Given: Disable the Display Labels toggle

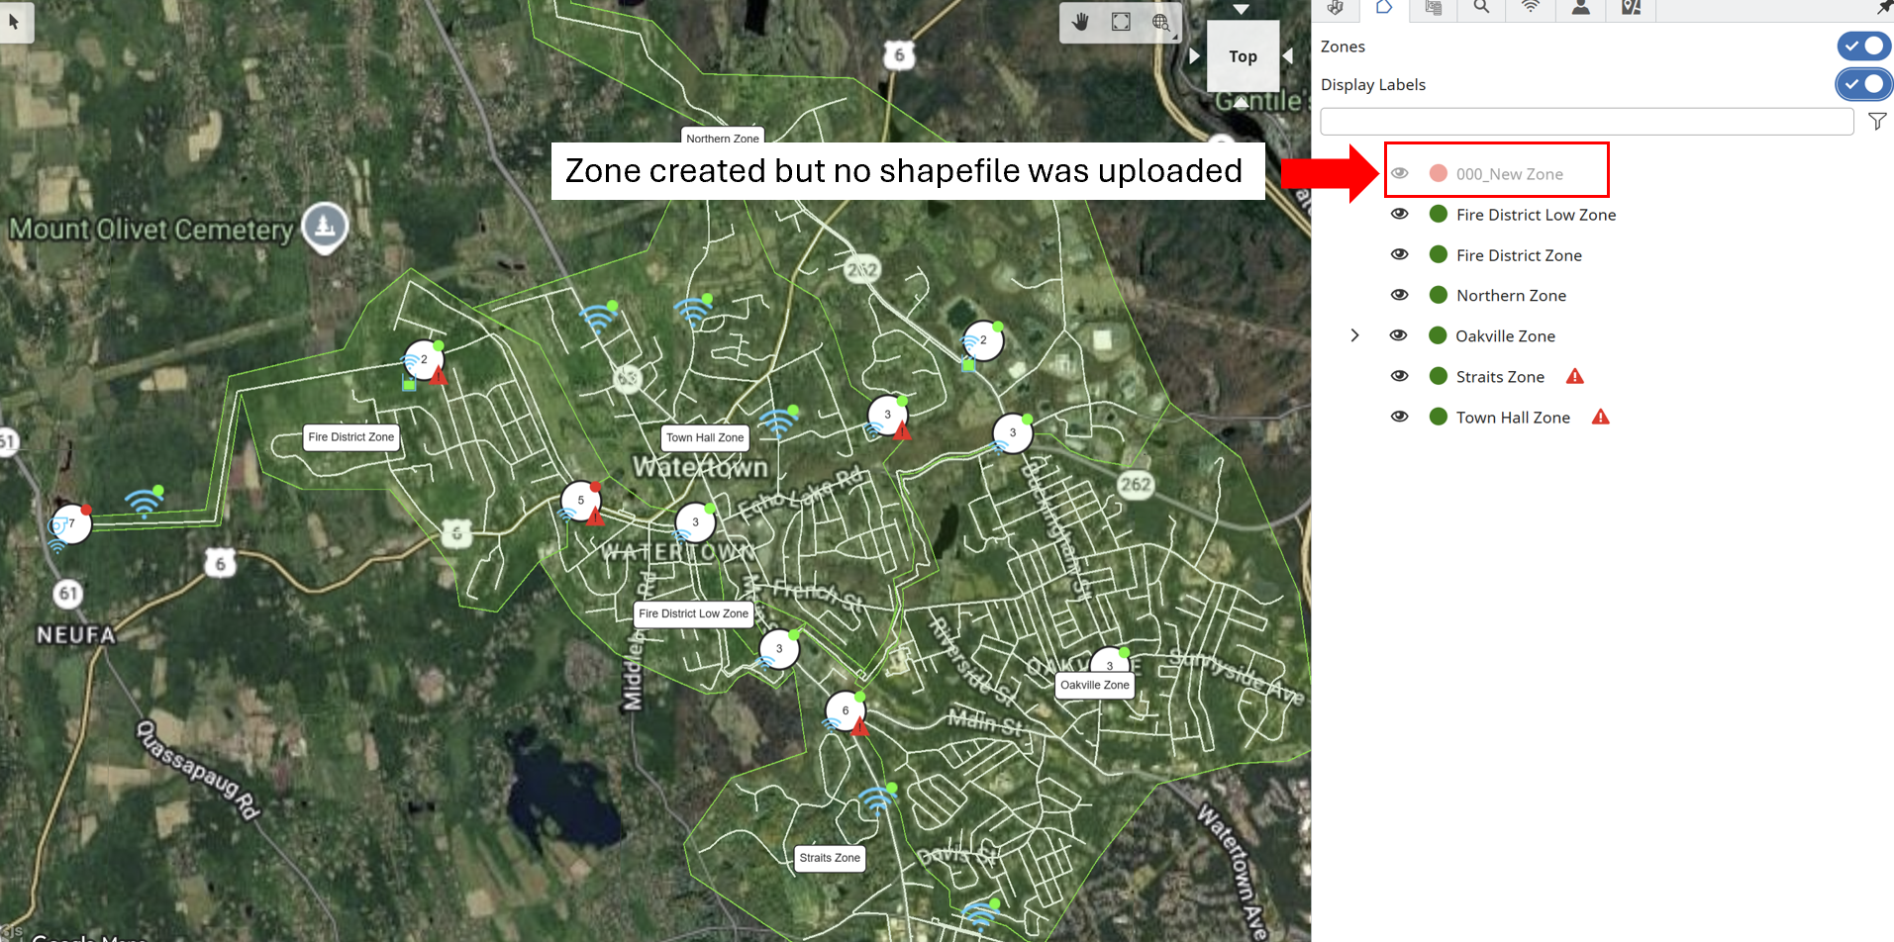Looking at the screenshot, I should pos(1864,85).
